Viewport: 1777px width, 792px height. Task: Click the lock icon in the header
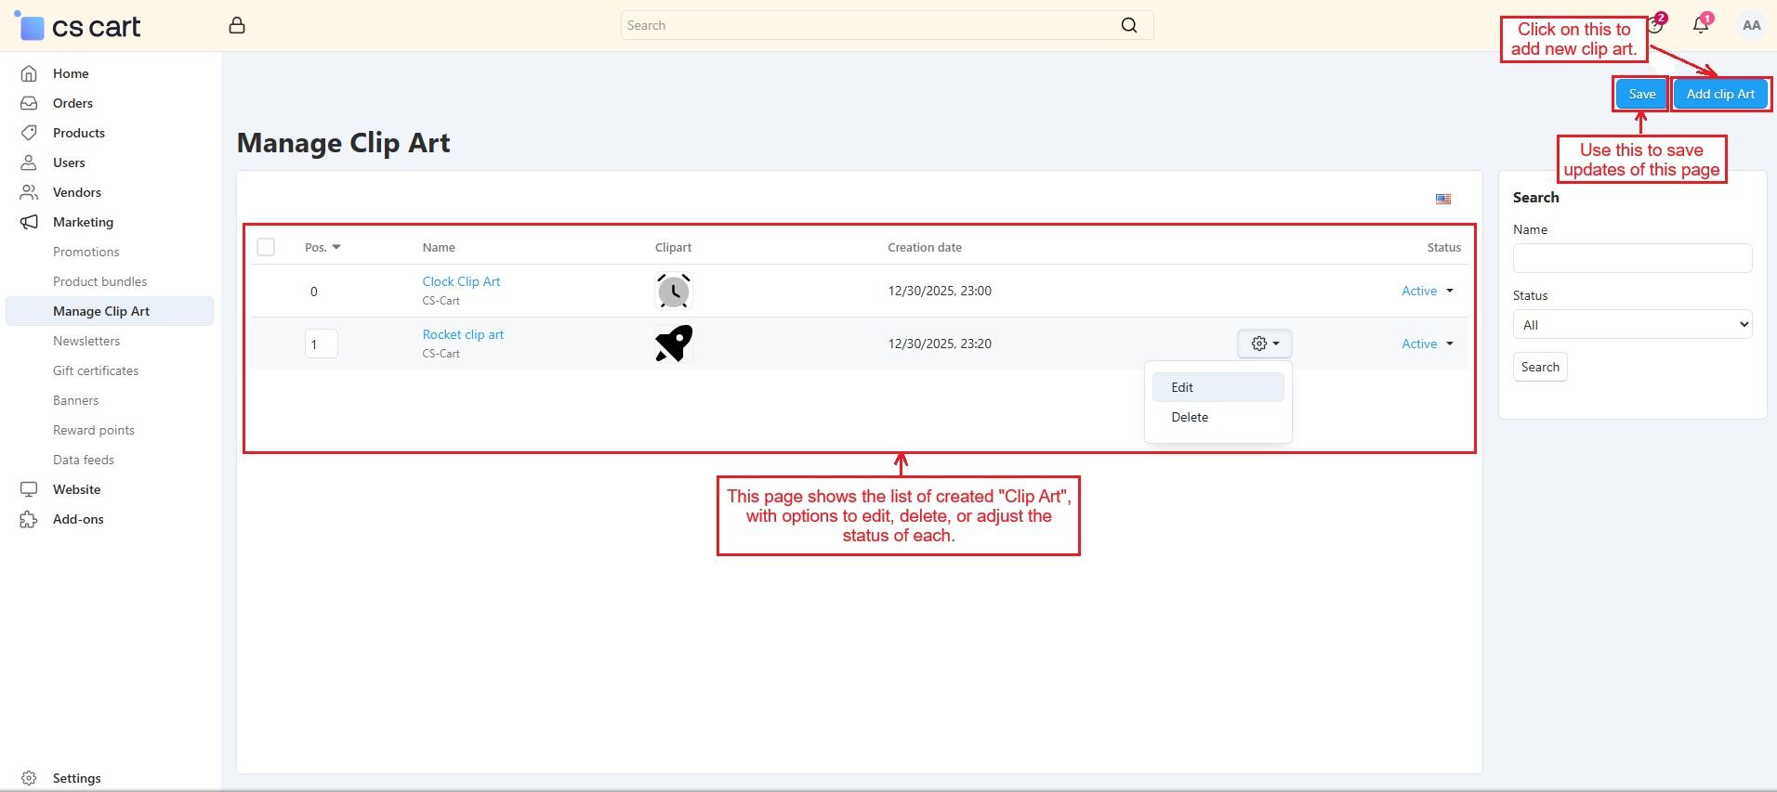pos(237,26)
